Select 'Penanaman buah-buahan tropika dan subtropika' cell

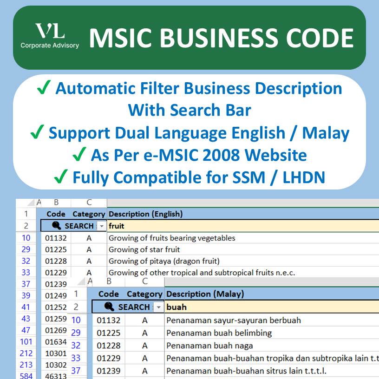(x=272, y=358)
